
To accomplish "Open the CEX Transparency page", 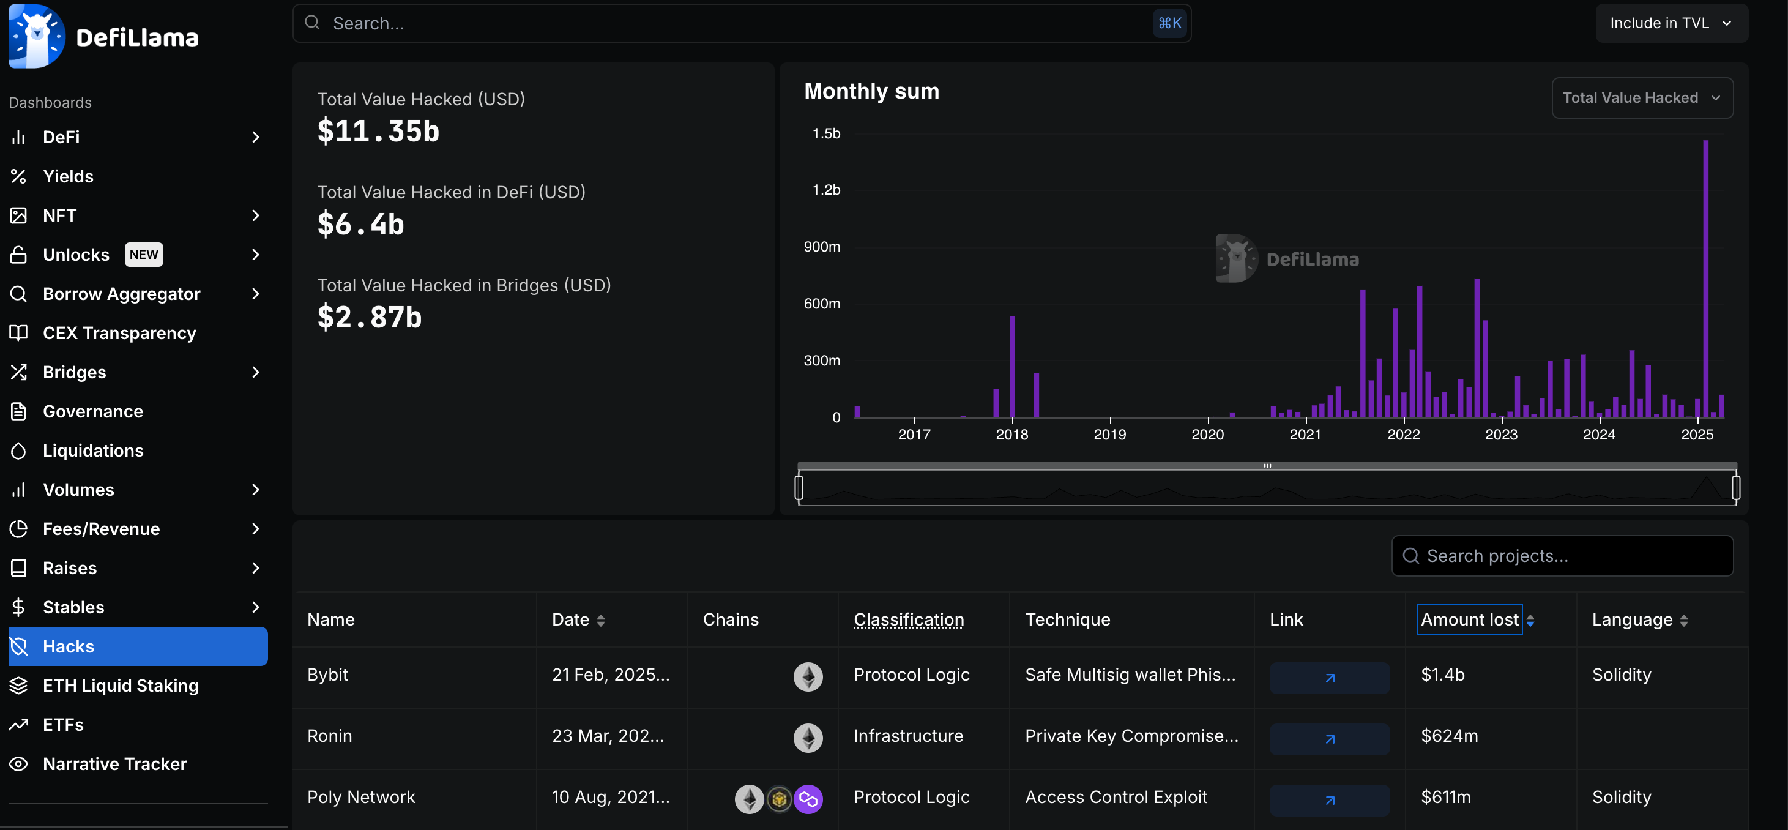I will pos(138,333).
